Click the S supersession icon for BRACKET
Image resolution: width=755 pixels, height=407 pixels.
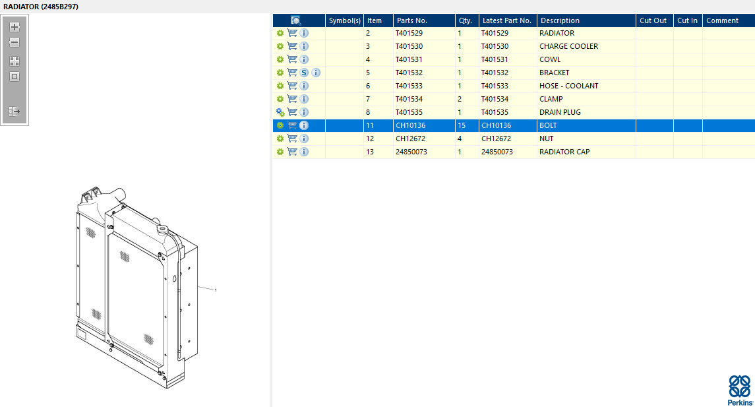coord(304,73)
